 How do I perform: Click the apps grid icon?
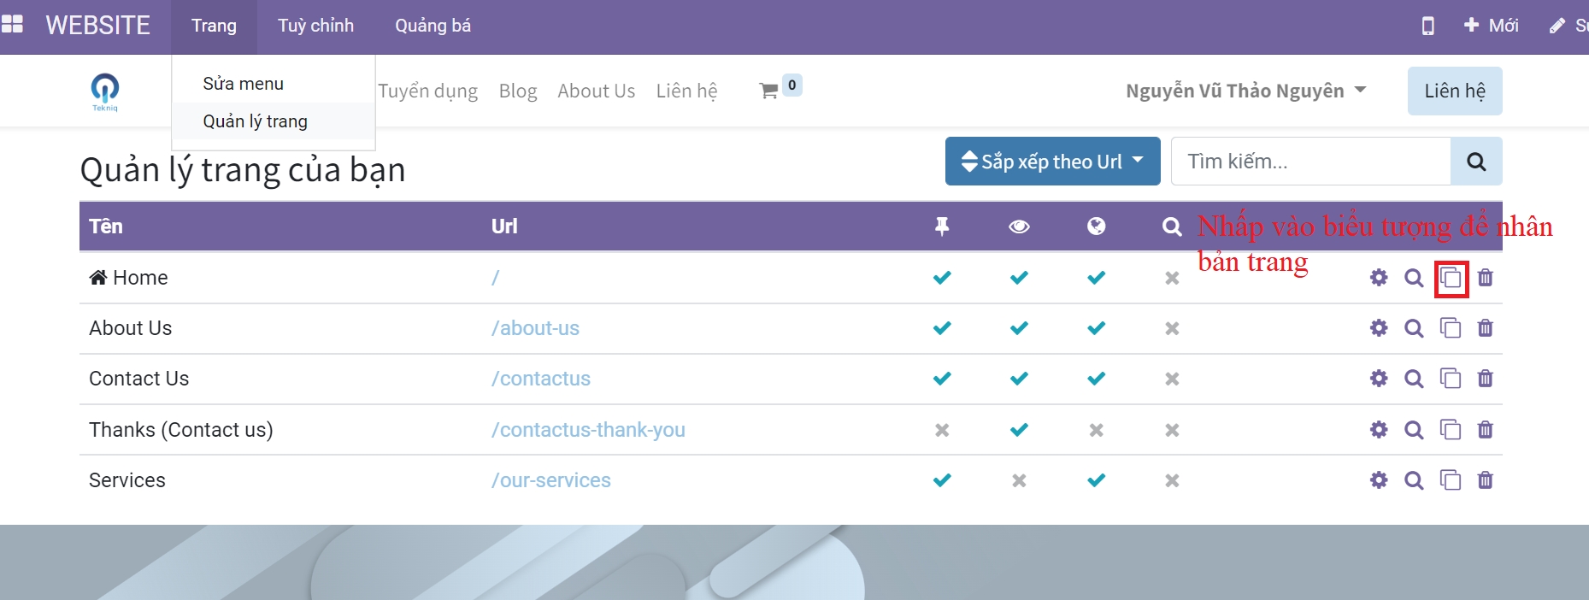coord(13,25)
